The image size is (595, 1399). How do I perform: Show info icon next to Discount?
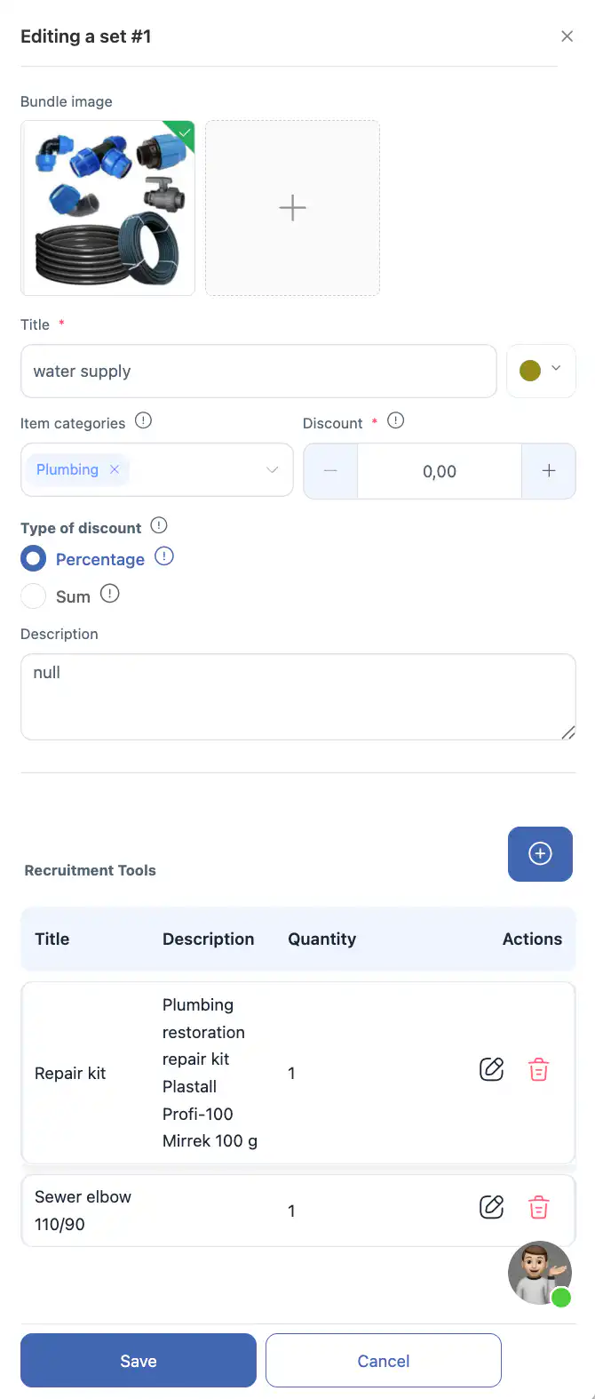coord(396,421)
